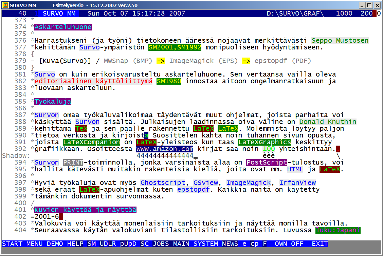Click OFF in the bottom bar

pos(297,244)
